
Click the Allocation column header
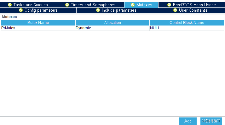112,23
